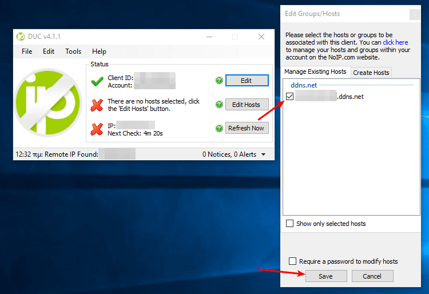Click the Edit account button
The height and width of the screenshot is (294, 429).
point(247,81)
